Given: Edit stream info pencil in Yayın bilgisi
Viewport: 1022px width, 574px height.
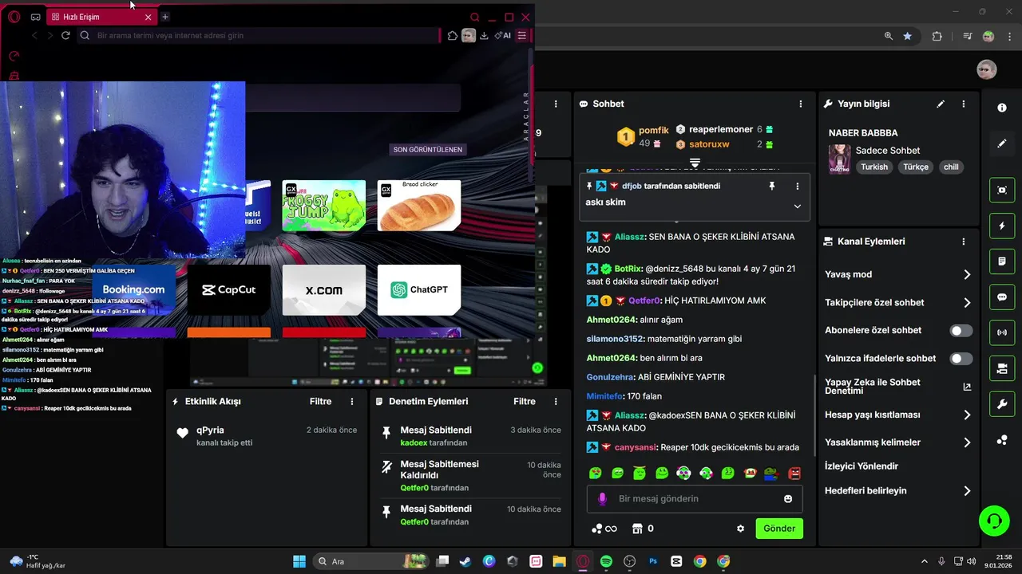Looking at the screenshot, I should point(941,104).
